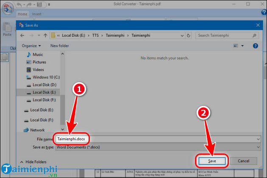
Task: Open the quick access toolbar customize arrow
Action: [x=49, y=5]
